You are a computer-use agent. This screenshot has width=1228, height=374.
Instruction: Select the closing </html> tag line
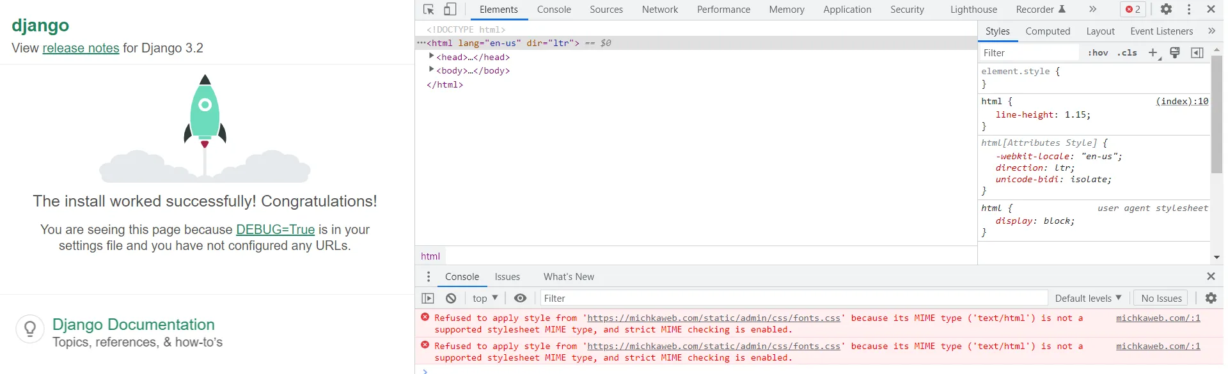click(445, 84)
